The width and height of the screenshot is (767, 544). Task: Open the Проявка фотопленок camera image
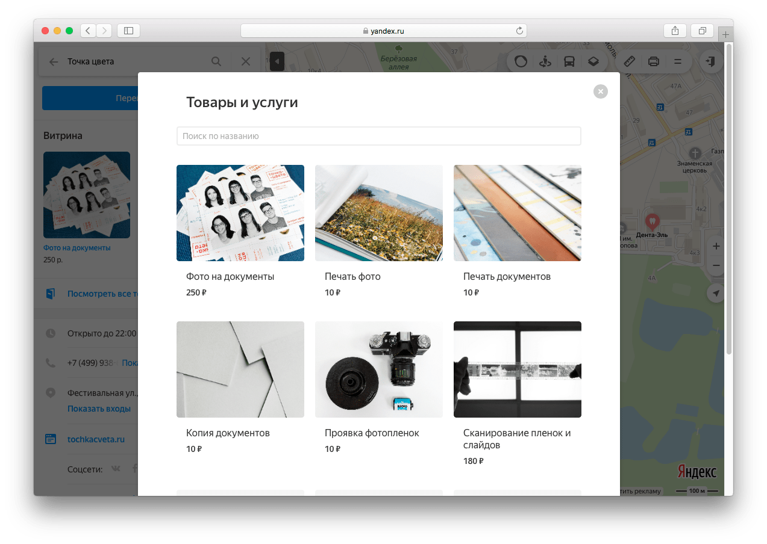[x=378, y=369]
